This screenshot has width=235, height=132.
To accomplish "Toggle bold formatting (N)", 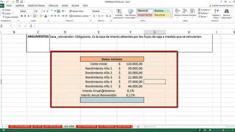I will tap(22, 16).
